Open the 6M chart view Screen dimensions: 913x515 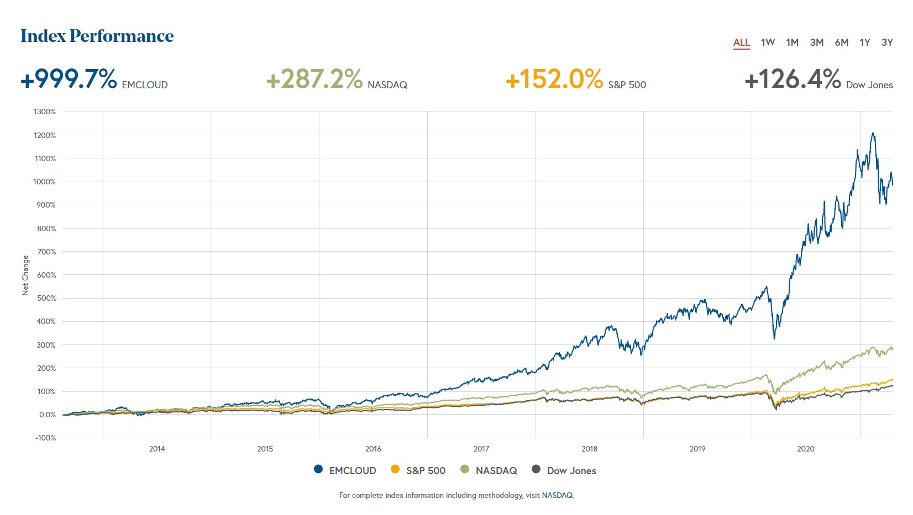(x=841, y=42)
